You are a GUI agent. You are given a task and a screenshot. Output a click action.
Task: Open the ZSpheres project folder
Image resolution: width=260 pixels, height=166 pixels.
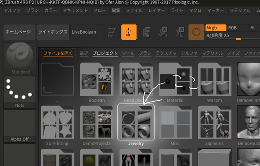pos(215,122)
